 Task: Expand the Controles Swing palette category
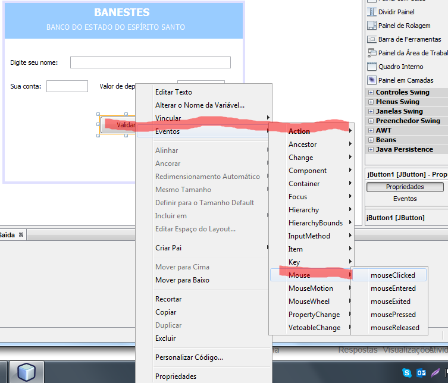pyautogui.click(x=371, y=92)
